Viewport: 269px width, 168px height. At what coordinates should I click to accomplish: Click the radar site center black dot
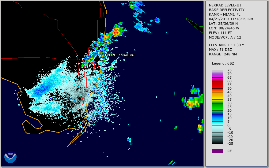click(80, 99)
